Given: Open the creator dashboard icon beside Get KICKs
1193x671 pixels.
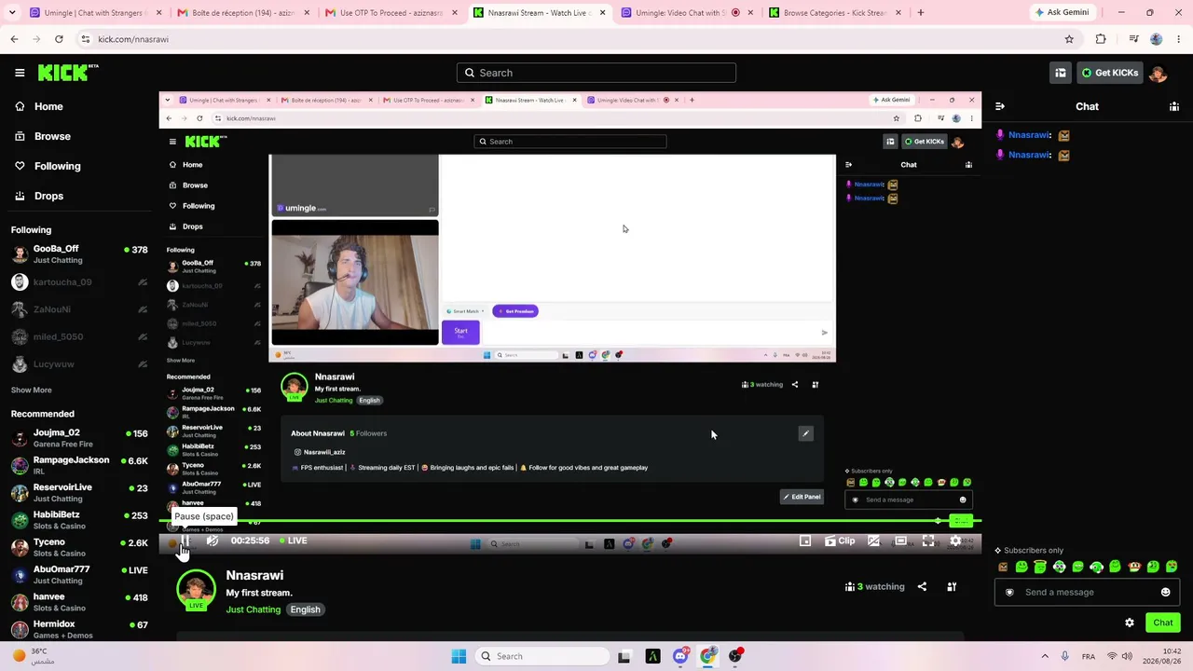Looking at the screenshot, I should [1061, 73].
